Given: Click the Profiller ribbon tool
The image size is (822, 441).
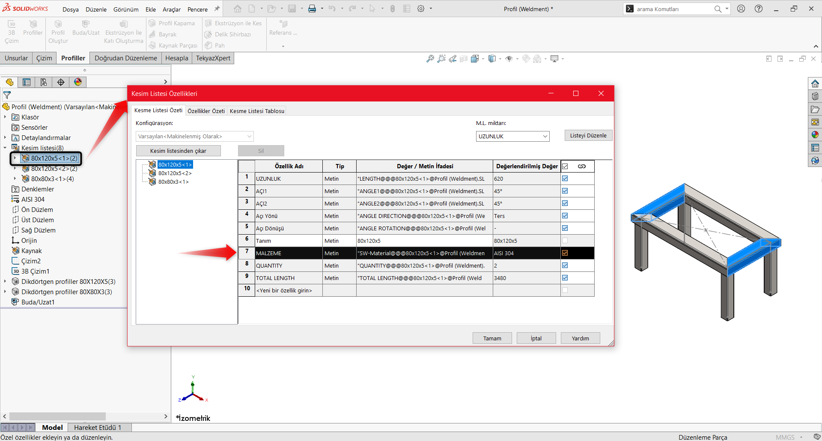Looking at the screenshot, I should [x=33, y=28].
